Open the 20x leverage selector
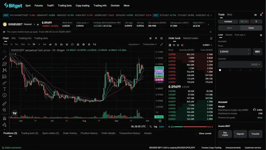266x150 pixels. click(x=244, y=21)
